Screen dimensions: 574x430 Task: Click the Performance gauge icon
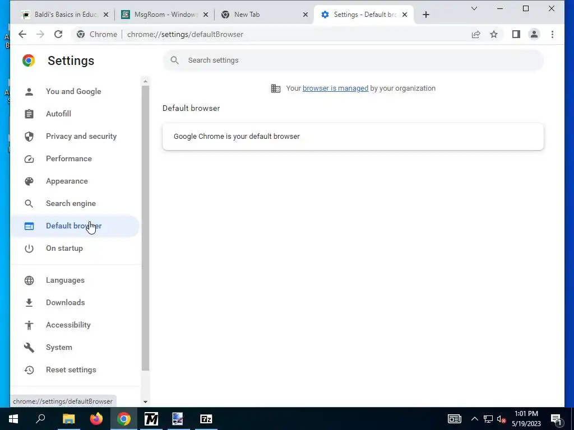tap(29, 158)
